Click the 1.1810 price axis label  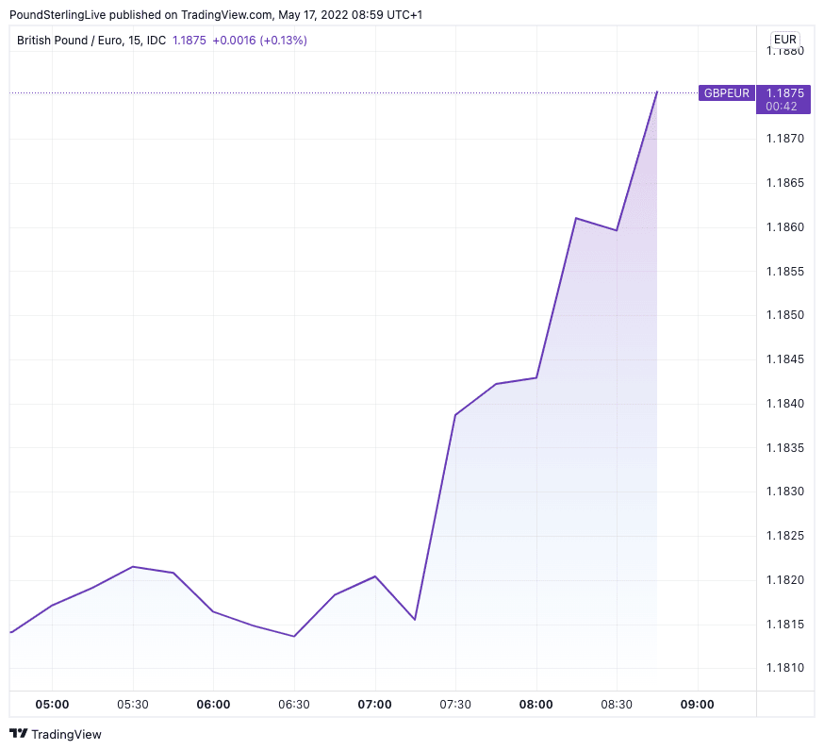click(784, 668)
